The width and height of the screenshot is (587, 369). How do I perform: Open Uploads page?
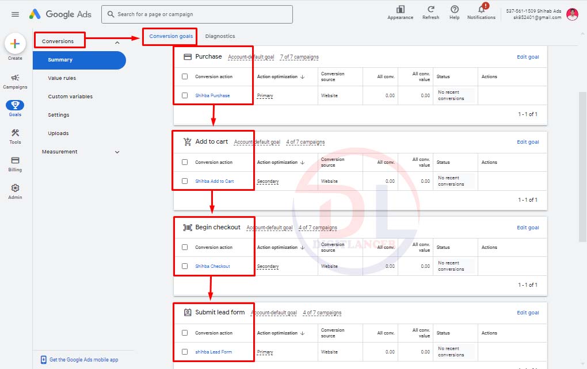[58, 133]
